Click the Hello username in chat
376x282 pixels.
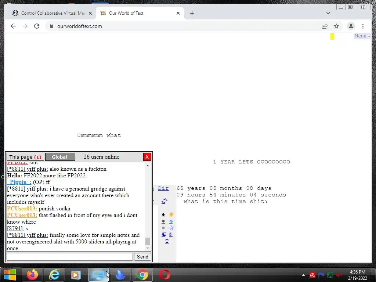click(15, 176)
